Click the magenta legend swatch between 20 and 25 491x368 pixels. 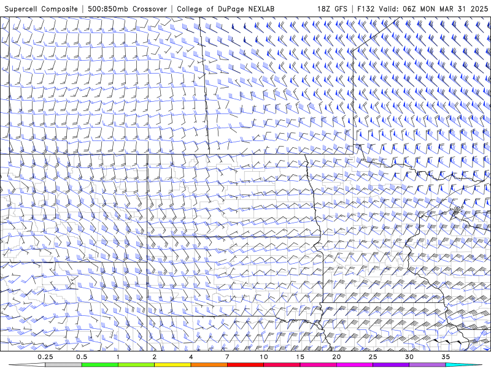[x=355, y=365]
